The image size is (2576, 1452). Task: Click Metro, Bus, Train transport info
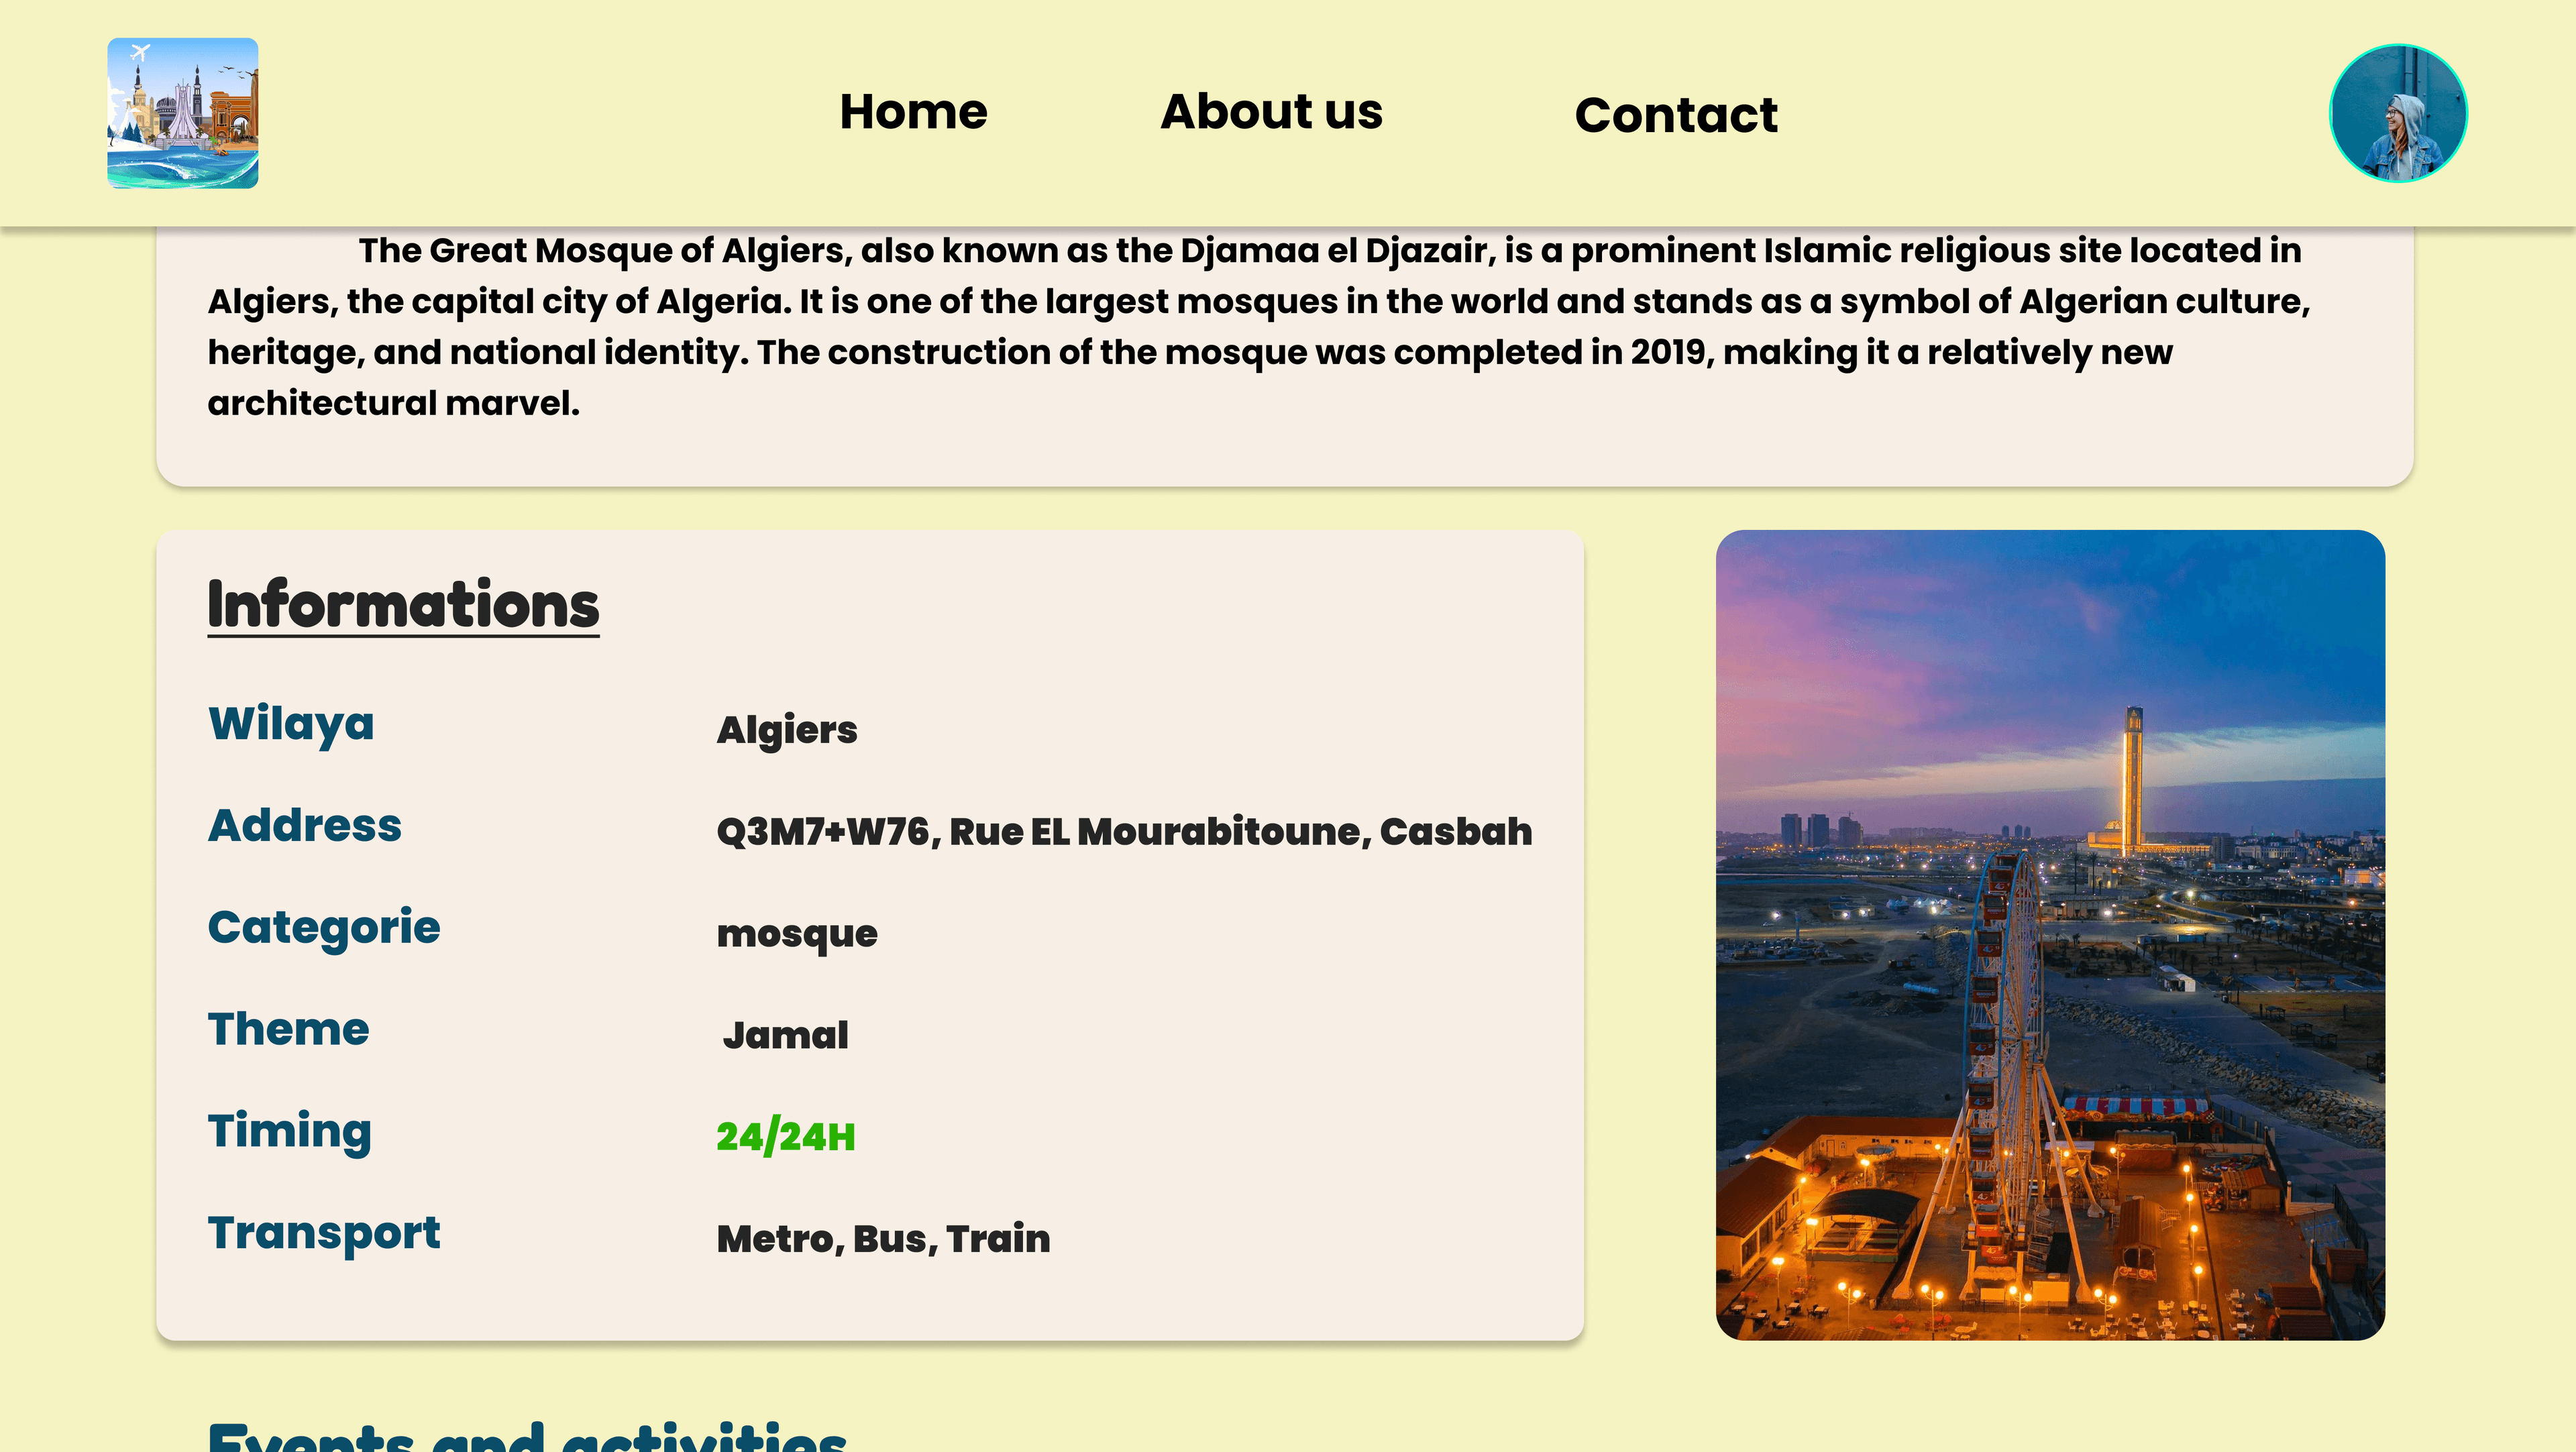[883, 1238]
